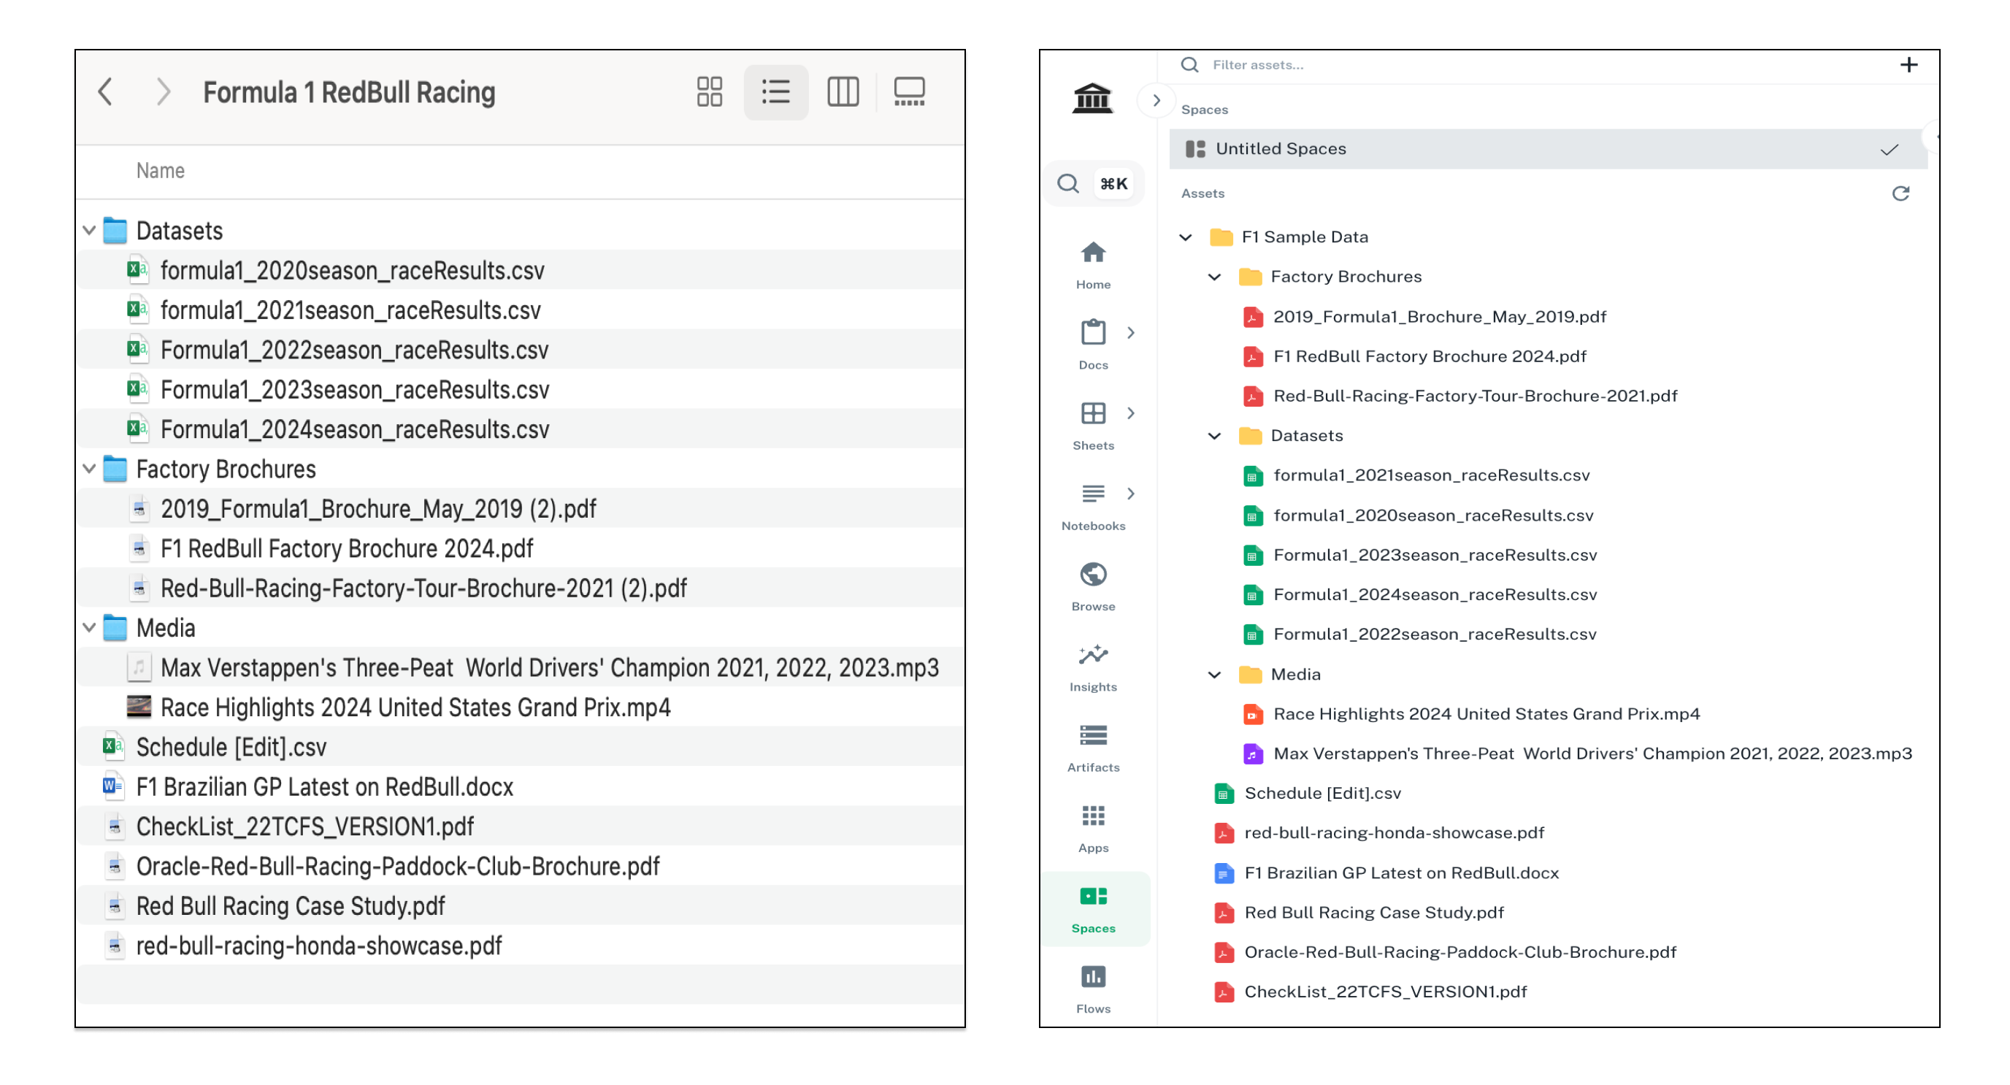Switch Finder to icon grid view
Image resolution: width=2010 pixels, height=1085 pixels.
[x=709, y=92]
